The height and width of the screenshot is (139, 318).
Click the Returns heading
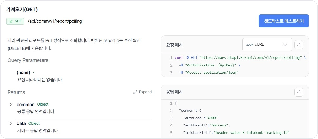16,92
